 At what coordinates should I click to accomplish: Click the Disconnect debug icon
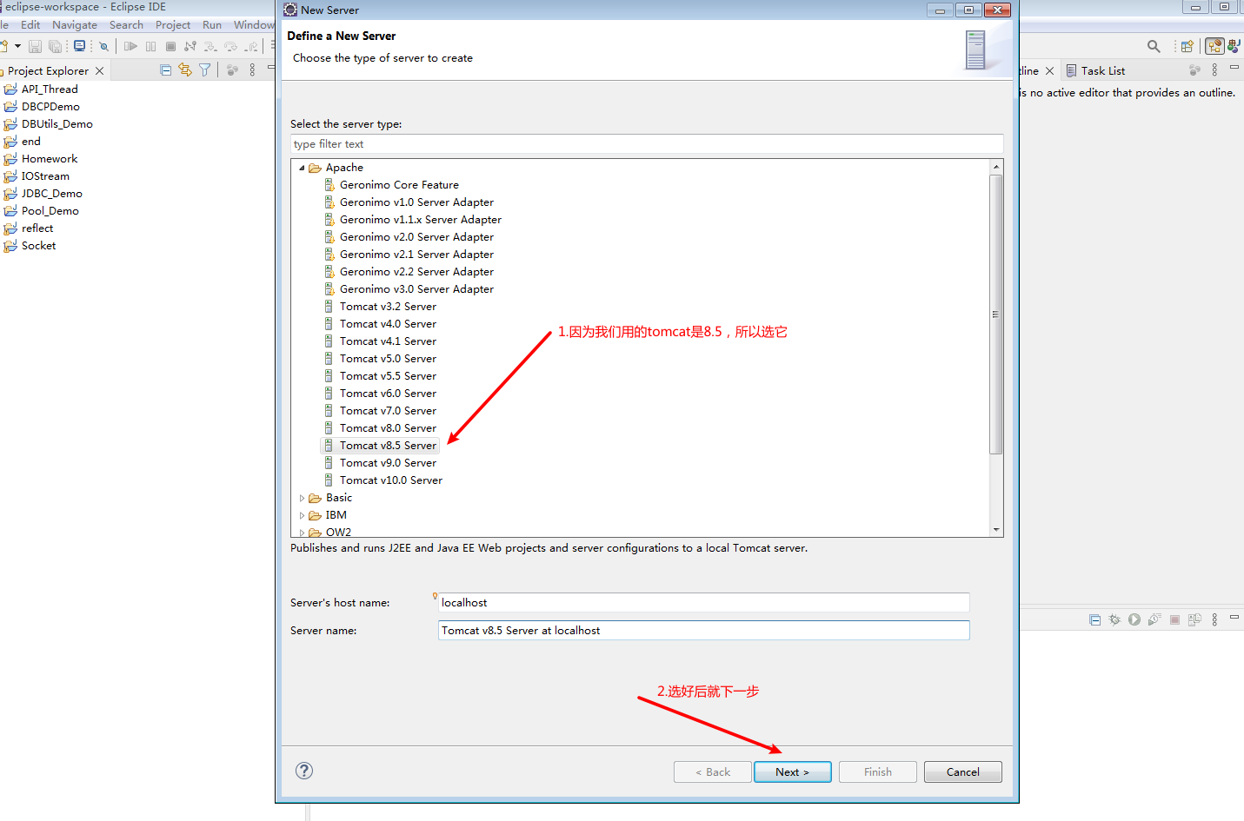[x=190, y=46]
